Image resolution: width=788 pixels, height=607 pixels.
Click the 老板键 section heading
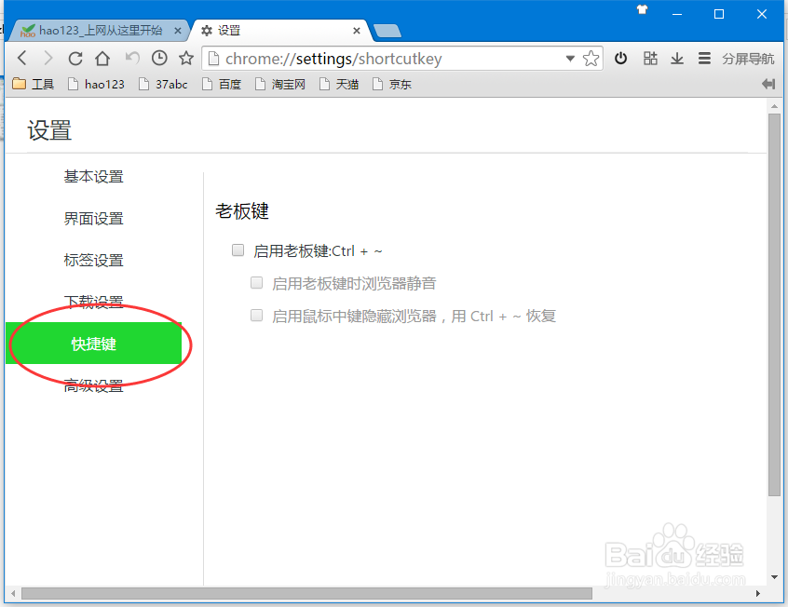point(242,211)
